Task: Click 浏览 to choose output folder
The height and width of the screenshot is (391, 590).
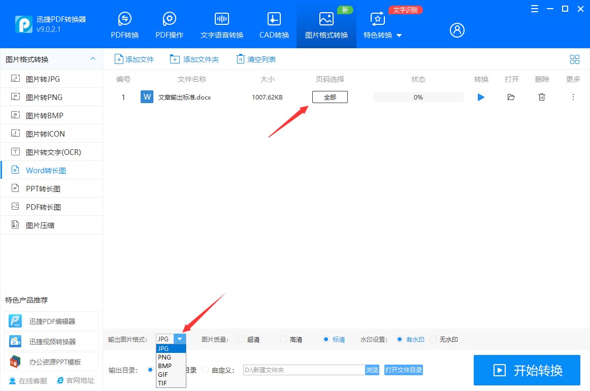Action: pos(372,370)
